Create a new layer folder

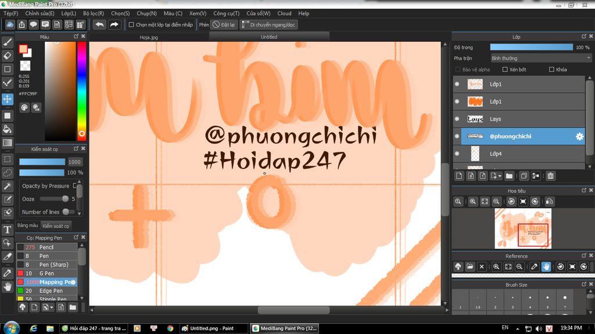[509, 176]
